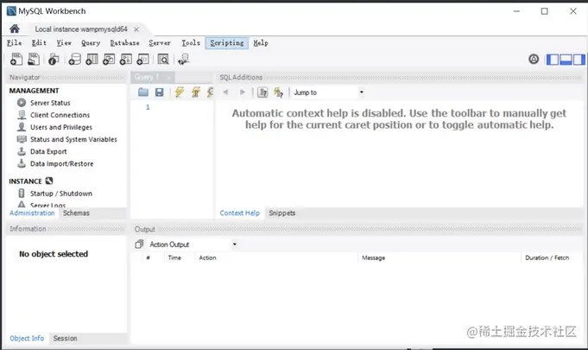
Task: Create new function toolbar icon
Action: [142, 60]
